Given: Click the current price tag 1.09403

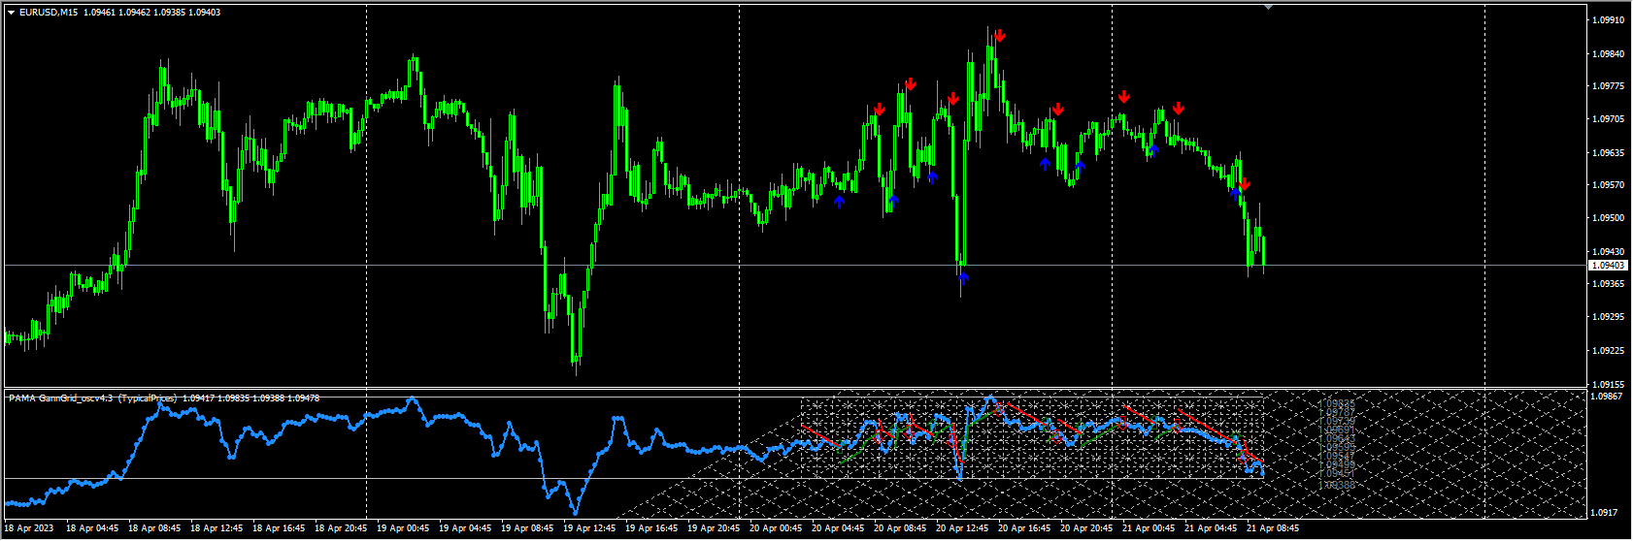Looking at the screenshot, I should (1608, 265).
